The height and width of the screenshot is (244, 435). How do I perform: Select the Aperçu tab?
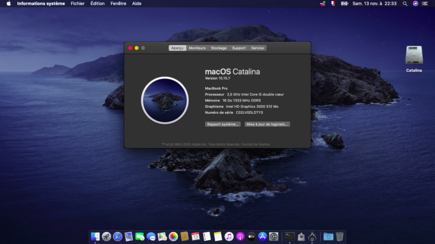(x=177, y=48)
